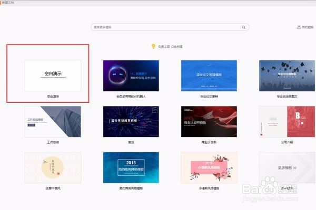The image size is (316, 210).
Task: Click the 空白演示 caption below the thumbnail
Action: [x=53, y=97]
